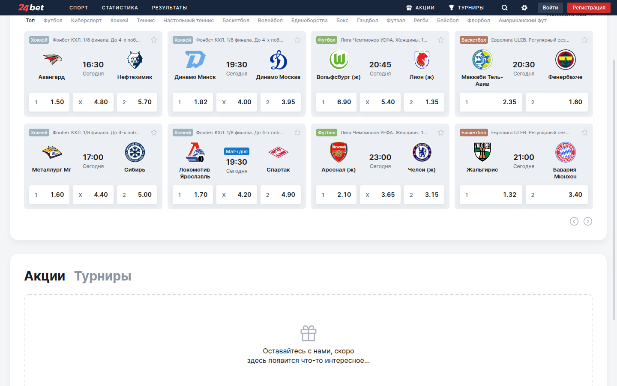617x386 pixels.
Task: Switch to the Турниры tab
Action: coord(103,276)
